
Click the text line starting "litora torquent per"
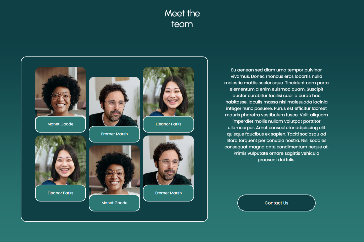click(276, 140)
